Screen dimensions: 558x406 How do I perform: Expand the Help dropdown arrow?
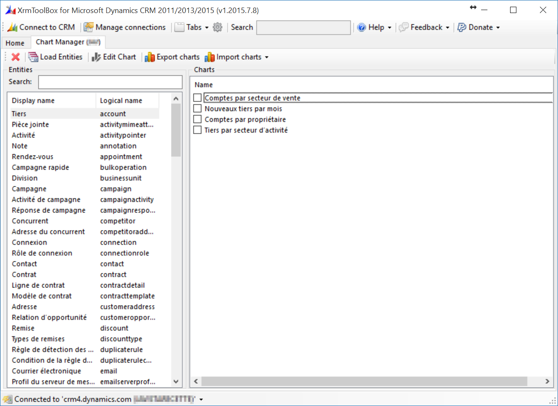390,28
